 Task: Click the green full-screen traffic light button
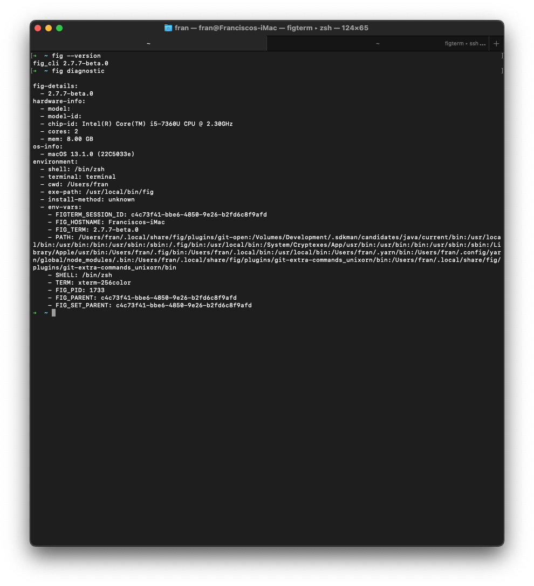pyautogui.click(x=59, y=28)
